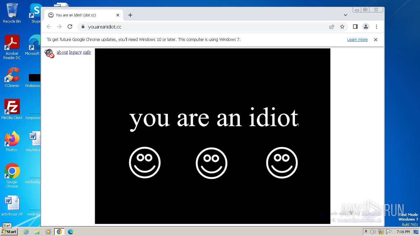This screenshot has height=236, width=420.
Task: Click Chrome's forward arrow button
Action: [x=59, y=27]
